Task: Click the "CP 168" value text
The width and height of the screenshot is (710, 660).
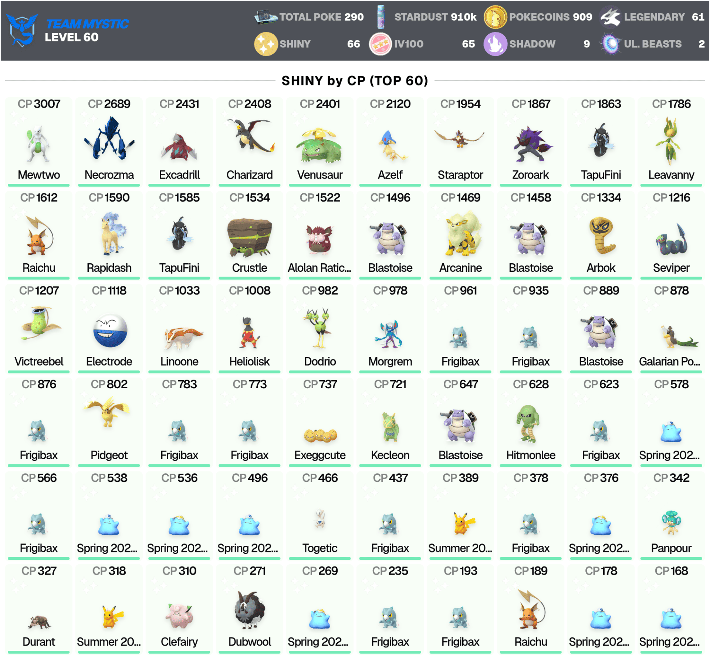Action: tap(671, 571)
